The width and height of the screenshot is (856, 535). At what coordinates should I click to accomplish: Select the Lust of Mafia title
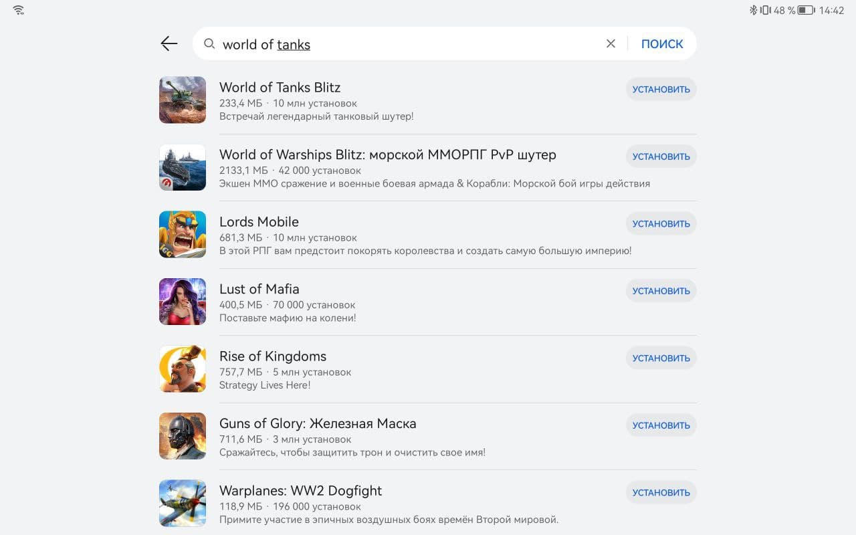click(259, 289)
